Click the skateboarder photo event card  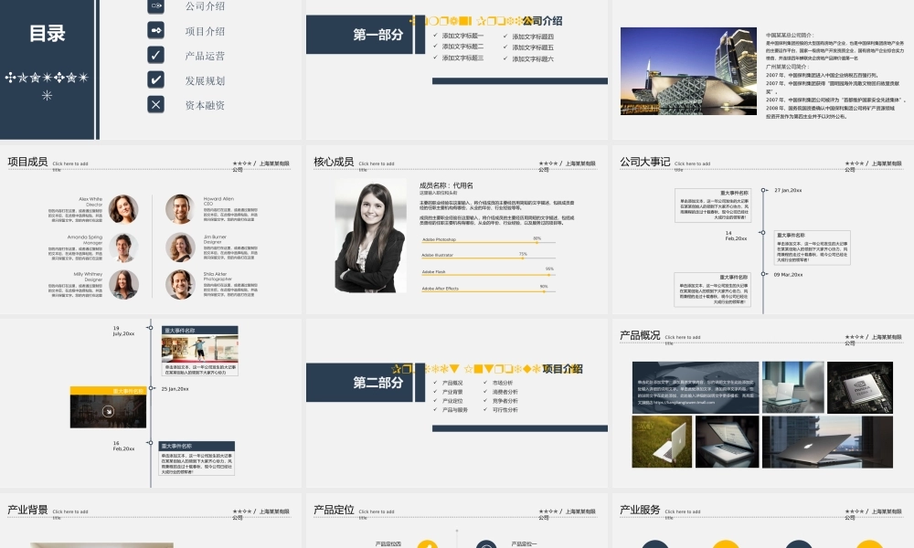(x=200, y=351)
